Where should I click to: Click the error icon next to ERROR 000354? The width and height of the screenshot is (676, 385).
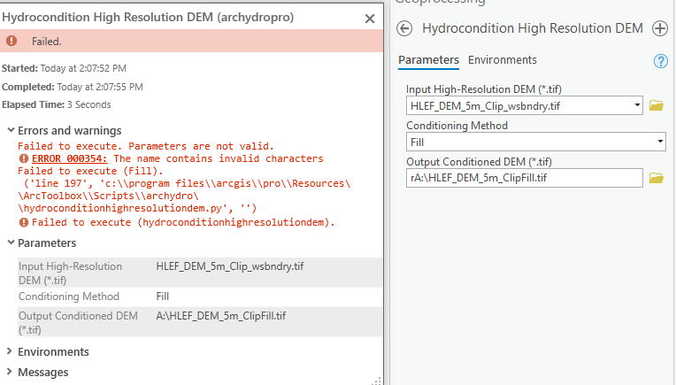(x=24, y=158)
